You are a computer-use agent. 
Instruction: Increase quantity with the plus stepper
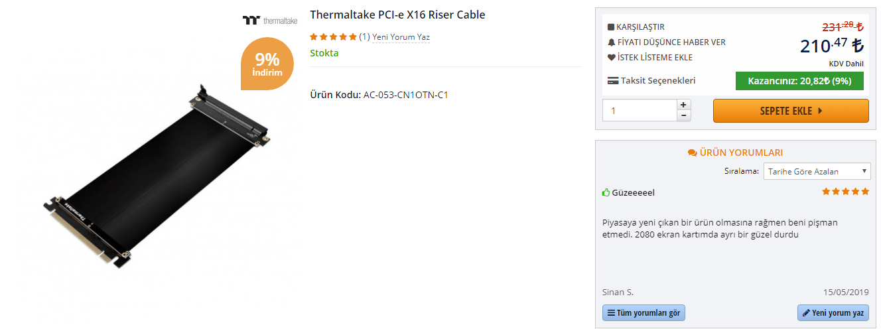(x=683, y=105)
